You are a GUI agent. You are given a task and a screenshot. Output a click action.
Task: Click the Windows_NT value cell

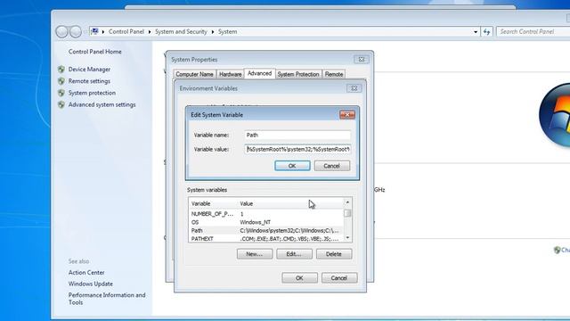pos(256,222)
